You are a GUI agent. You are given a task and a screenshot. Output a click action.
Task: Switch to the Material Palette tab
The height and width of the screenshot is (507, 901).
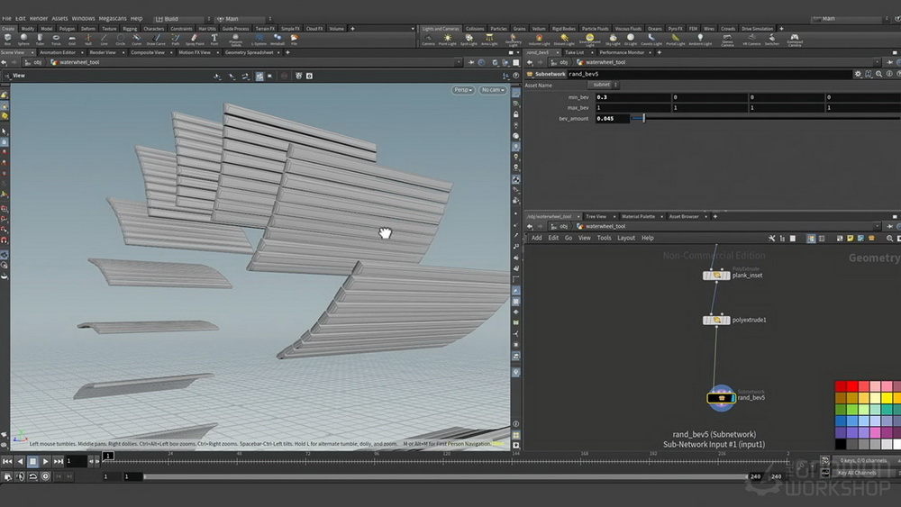[x=639, y=216]
